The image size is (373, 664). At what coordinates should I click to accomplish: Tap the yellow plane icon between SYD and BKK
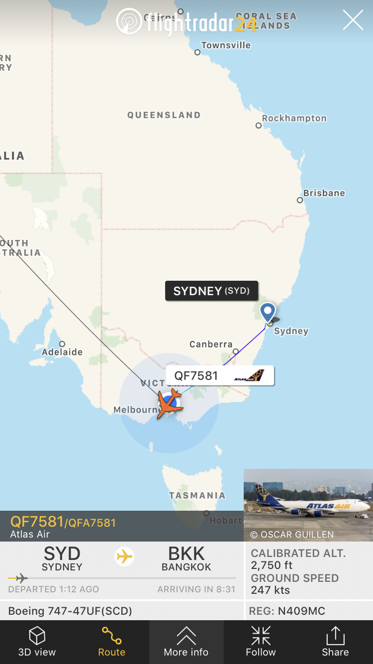click(124, 556)
